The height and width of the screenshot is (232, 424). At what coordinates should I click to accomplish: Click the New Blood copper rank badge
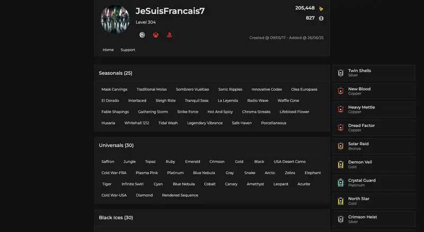point(341,91)
